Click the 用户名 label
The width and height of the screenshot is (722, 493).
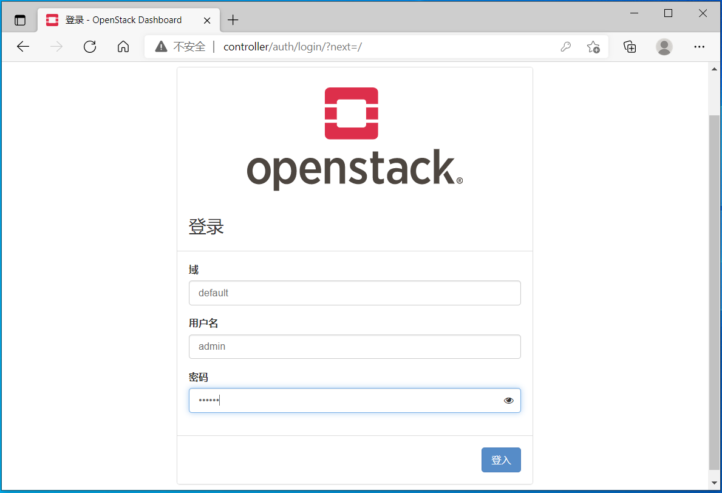(203, 323)
